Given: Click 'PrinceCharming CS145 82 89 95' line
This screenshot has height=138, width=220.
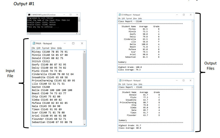Looking at the screenshot, I should [x=53, y=81].
